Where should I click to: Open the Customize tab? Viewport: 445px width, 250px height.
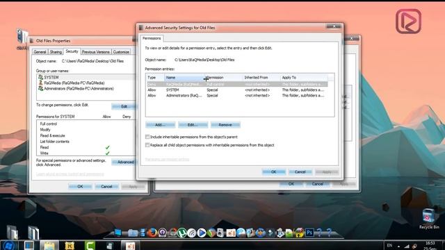pos(121,52)
